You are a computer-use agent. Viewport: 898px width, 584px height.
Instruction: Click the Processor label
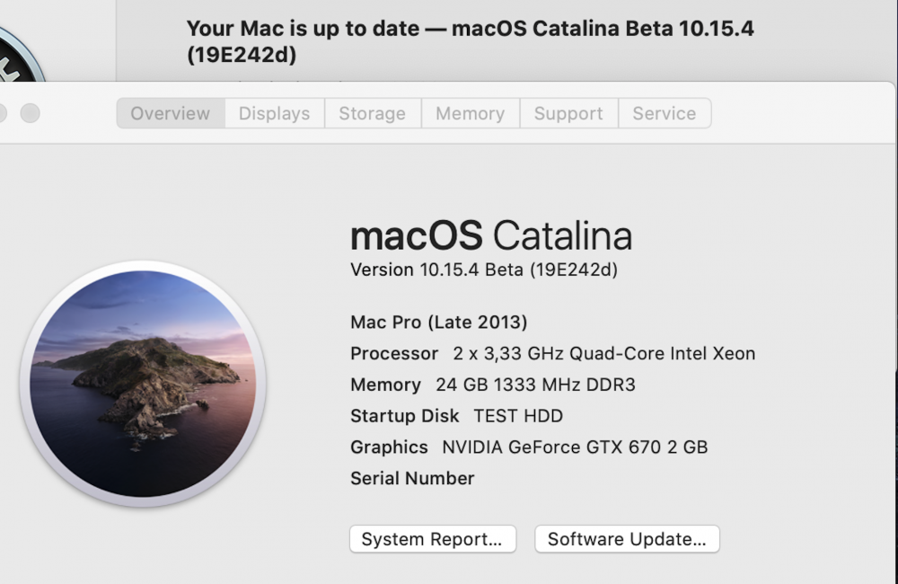click(x=394, y=354)
